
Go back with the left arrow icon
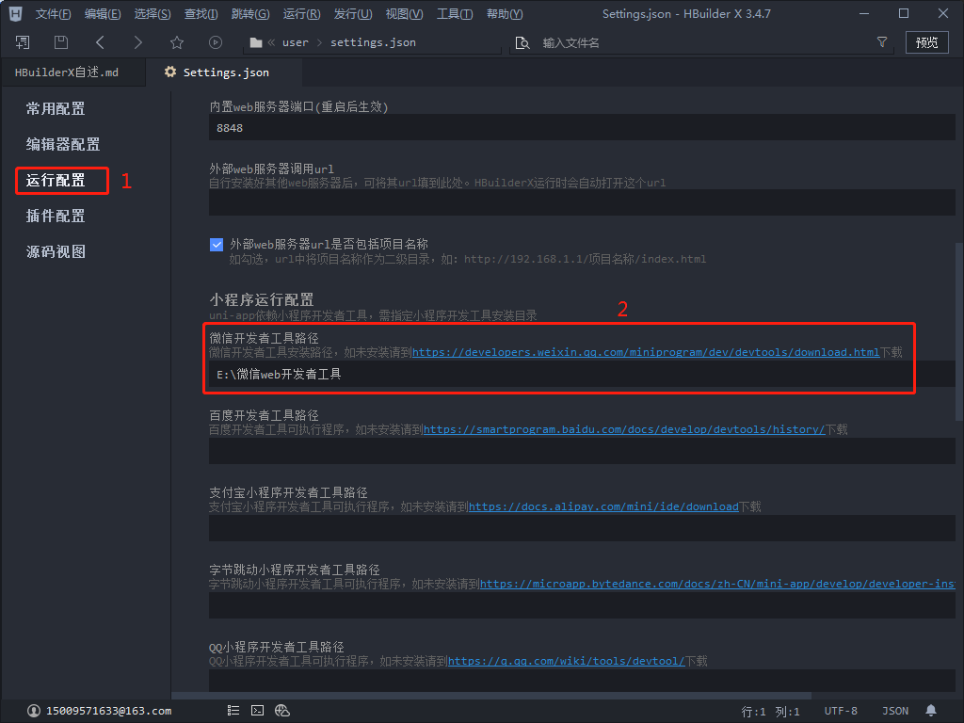(100, 42)
